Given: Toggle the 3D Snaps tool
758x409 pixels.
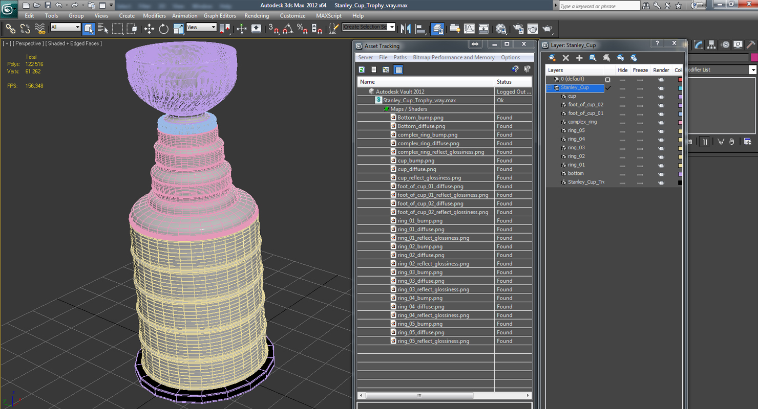Looking at the screenshot, I should coord(273,29).
